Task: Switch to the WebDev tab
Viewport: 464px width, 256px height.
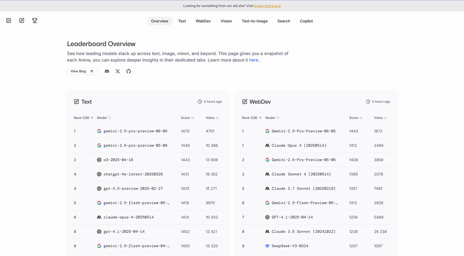Action: (x=203, y=21)
